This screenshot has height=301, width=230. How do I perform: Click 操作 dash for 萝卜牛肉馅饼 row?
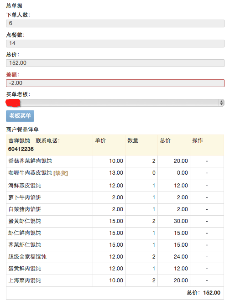pyautogui.click(x=207, y=197)
